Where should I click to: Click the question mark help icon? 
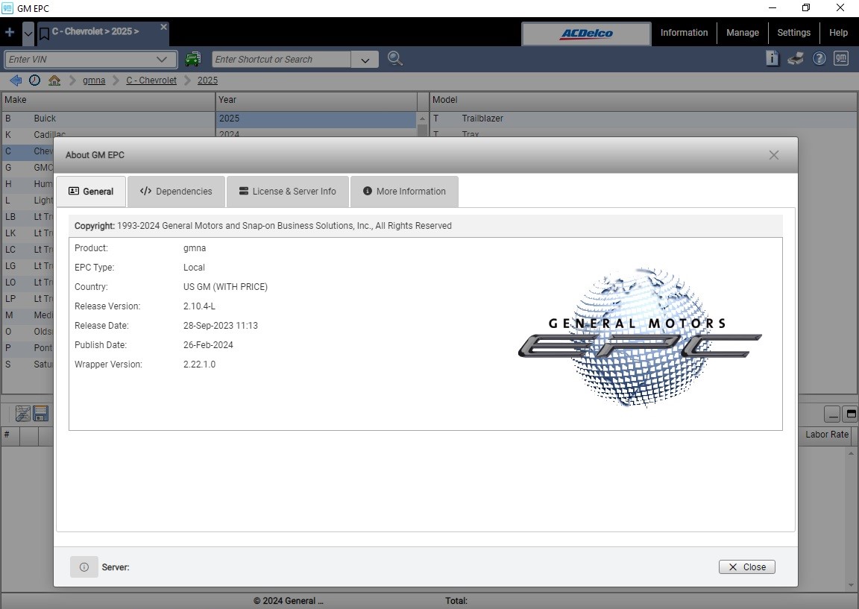coord(819,59)
